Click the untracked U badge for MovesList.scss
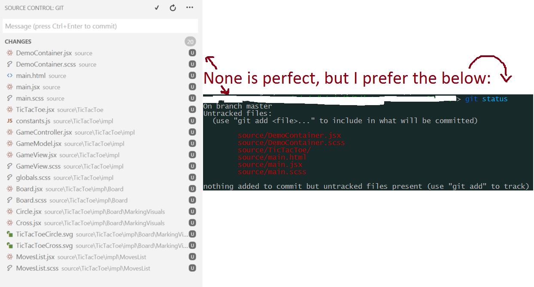 (x=192, y=268)
